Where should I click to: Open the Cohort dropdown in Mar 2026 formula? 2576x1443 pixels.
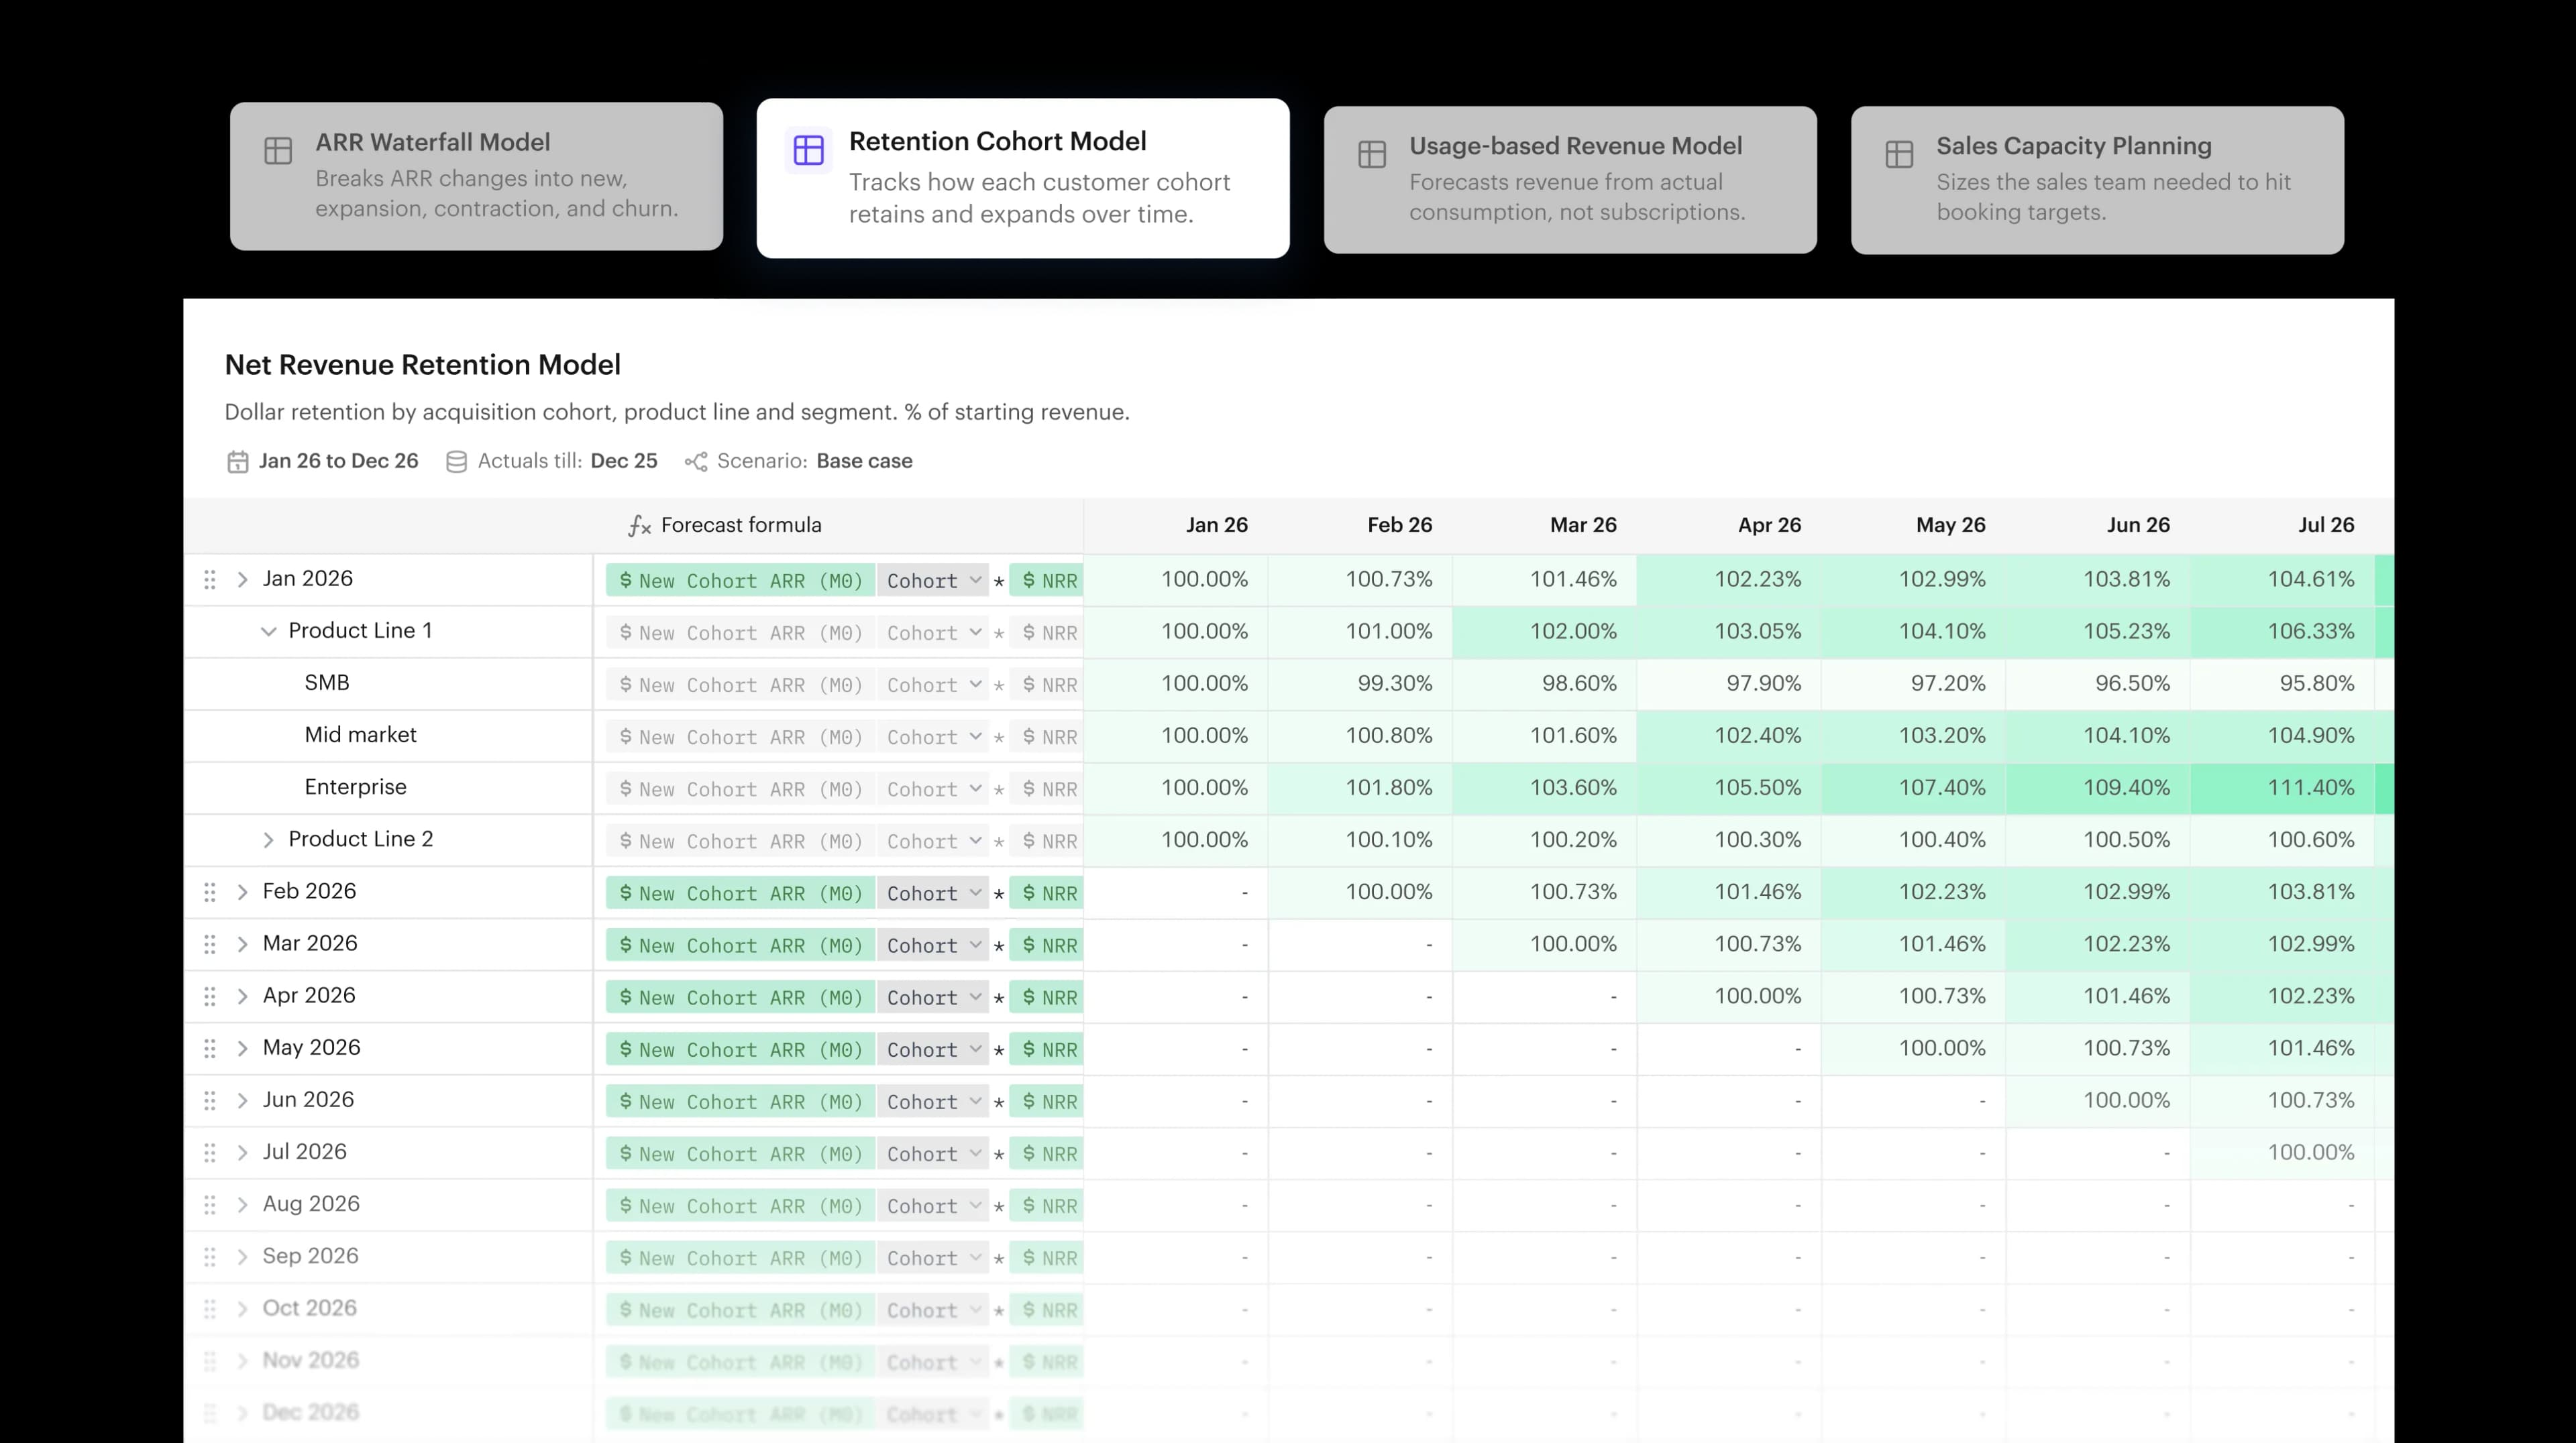(933, 945)
